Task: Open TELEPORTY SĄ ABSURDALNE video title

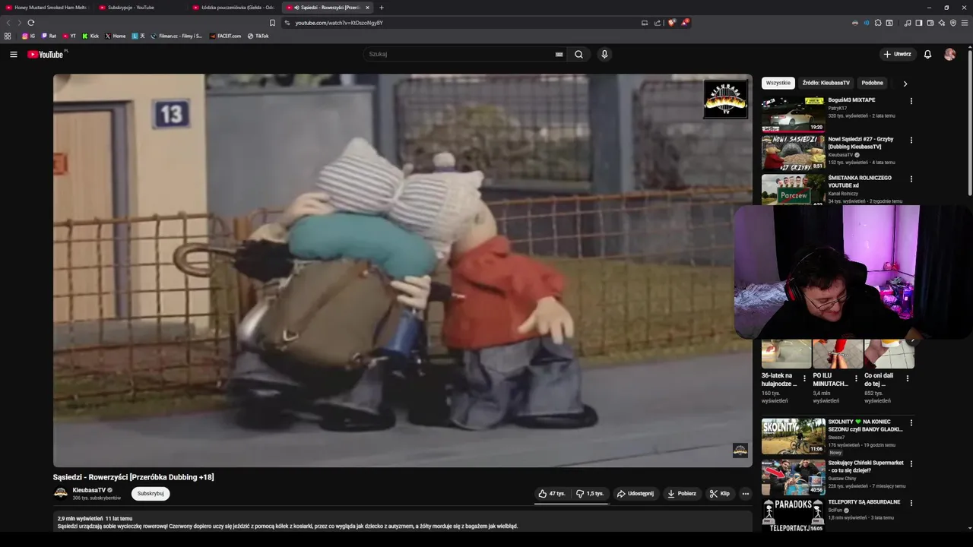Action: [x=864, y=502]
